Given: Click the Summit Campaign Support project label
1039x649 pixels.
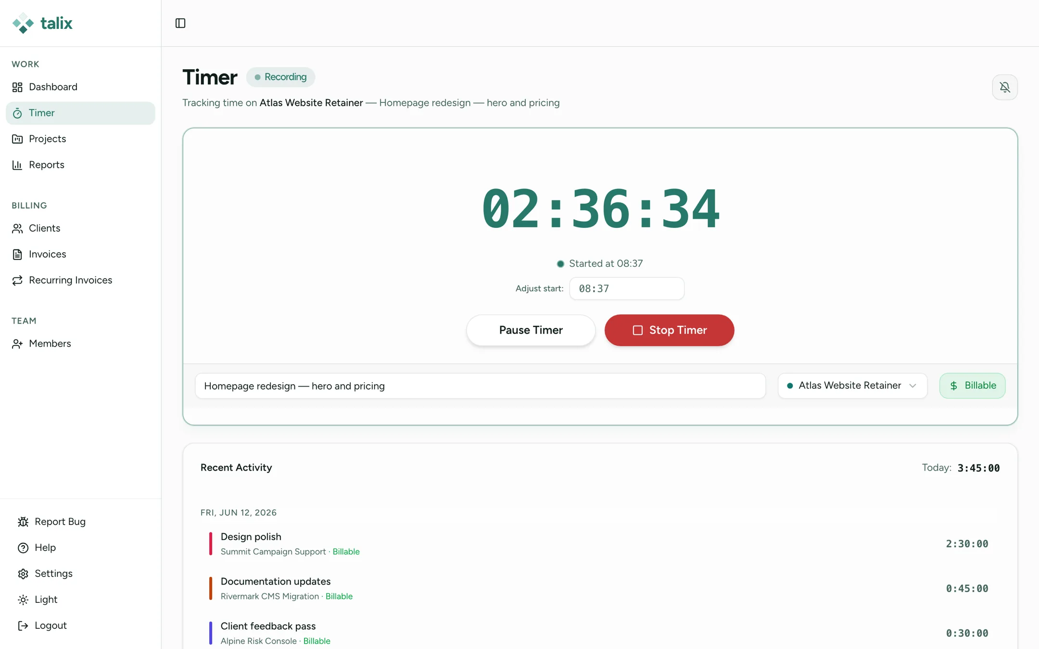Looking at the screenshot, I should [273, 552].
